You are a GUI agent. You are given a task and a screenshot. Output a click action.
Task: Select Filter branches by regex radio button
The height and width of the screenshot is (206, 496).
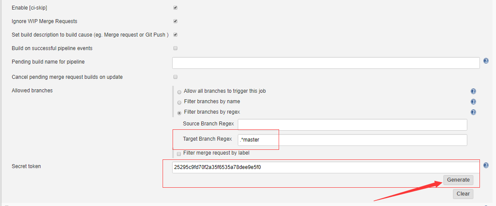pyautogui.click(x=179, y=113)
